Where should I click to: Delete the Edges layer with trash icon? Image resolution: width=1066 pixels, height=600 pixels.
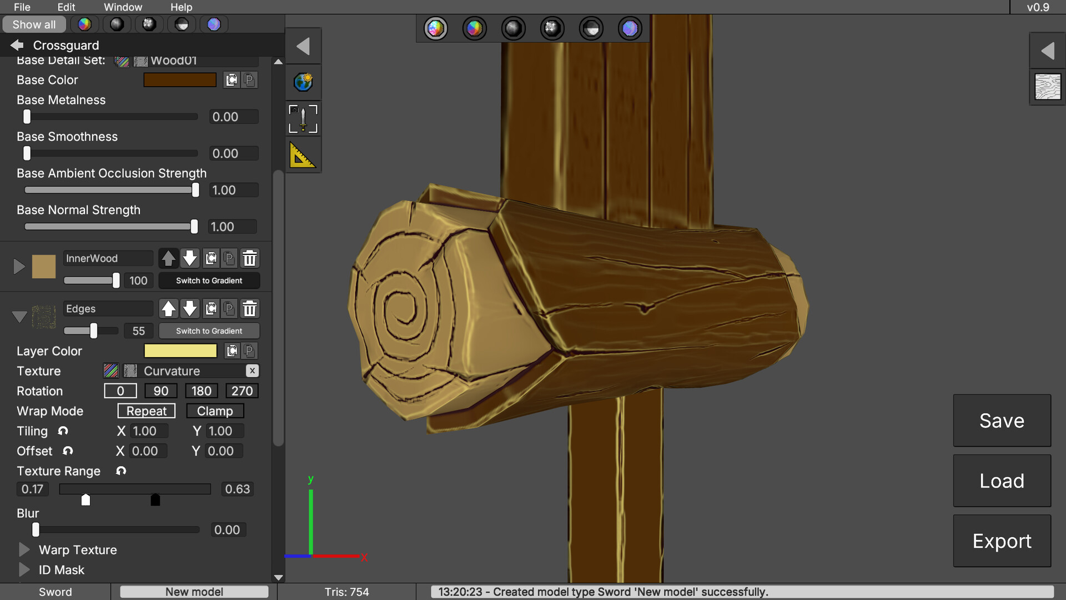[249, 308]
